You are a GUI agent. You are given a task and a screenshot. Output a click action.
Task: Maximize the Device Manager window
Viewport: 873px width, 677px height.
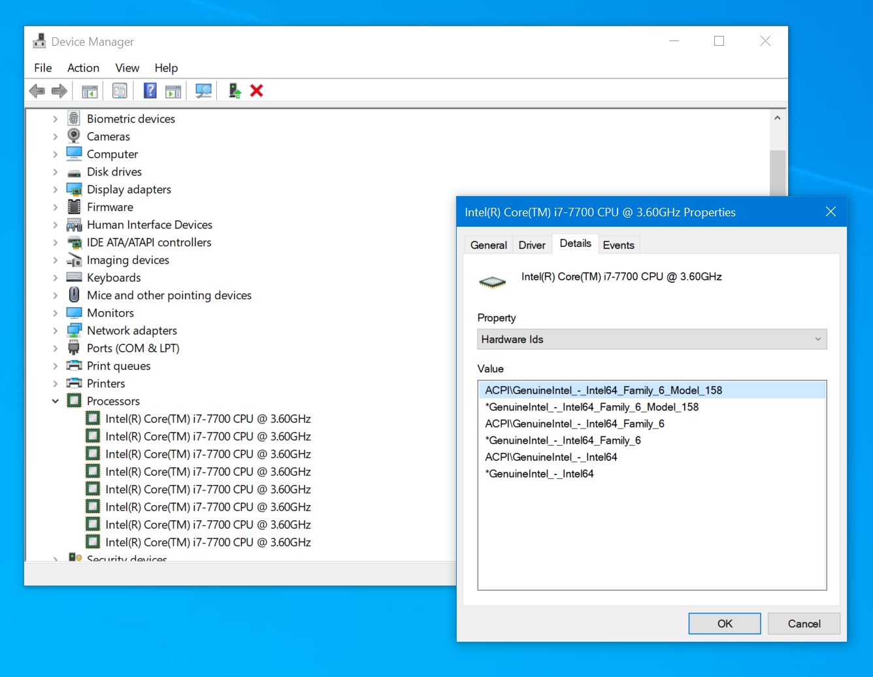[719, 41]
